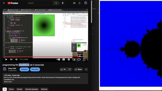Open video Analytics
Screen dimensions: 162x91
tap(24, 69)
